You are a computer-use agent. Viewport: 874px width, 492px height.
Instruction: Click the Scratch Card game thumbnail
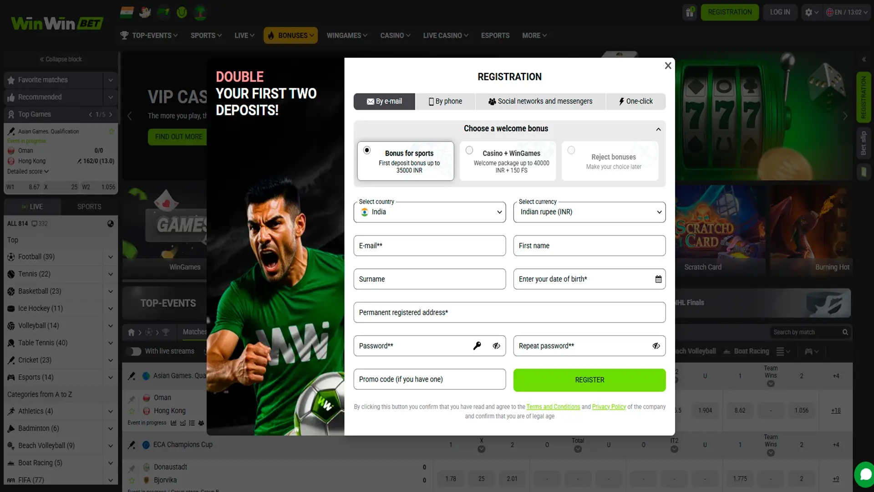point(719,230)
